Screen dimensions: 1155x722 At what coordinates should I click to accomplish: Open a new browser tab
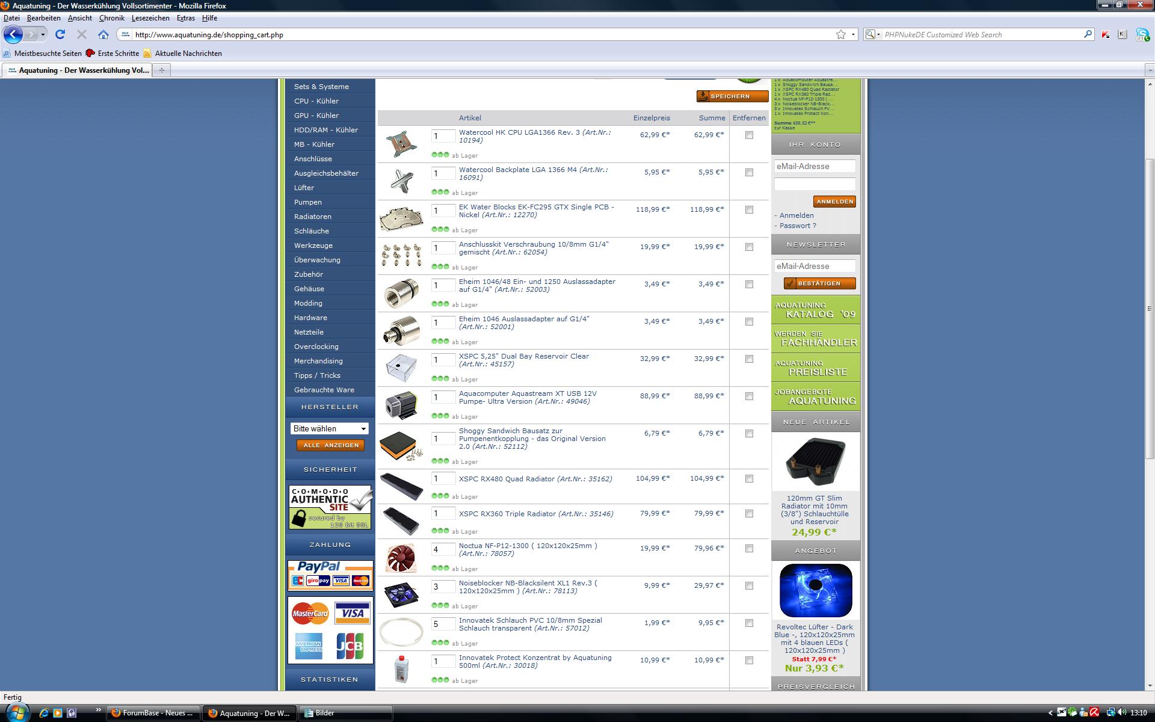click(161, 70)
